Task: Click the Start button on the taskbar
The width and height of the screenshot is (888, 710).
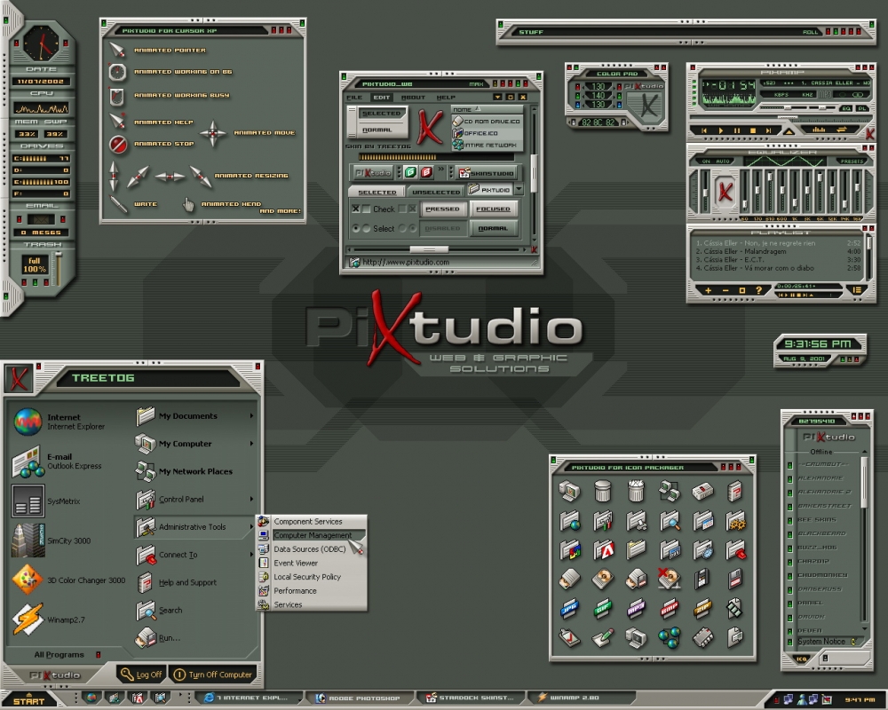Action: (28, 700)
